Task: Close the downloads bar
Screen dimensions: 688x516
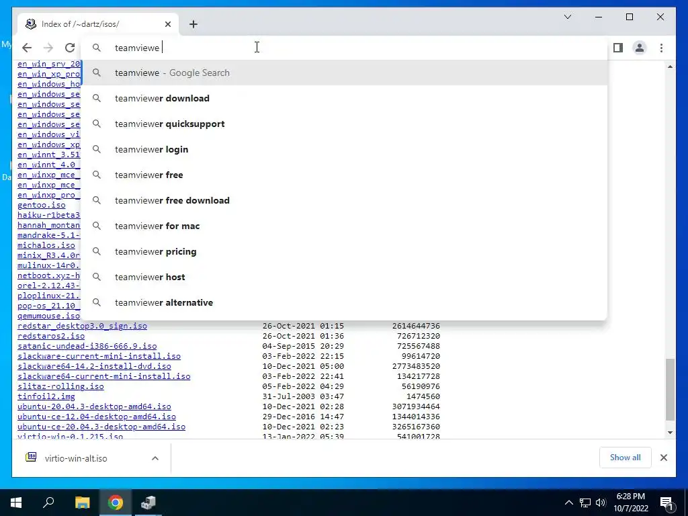Action: [664, 458]
